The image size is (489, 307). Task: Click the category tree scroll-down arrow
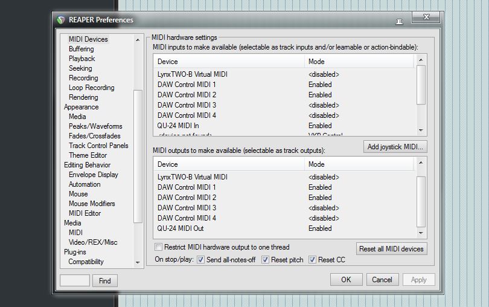pyautogui.click(x=138, y=263)
